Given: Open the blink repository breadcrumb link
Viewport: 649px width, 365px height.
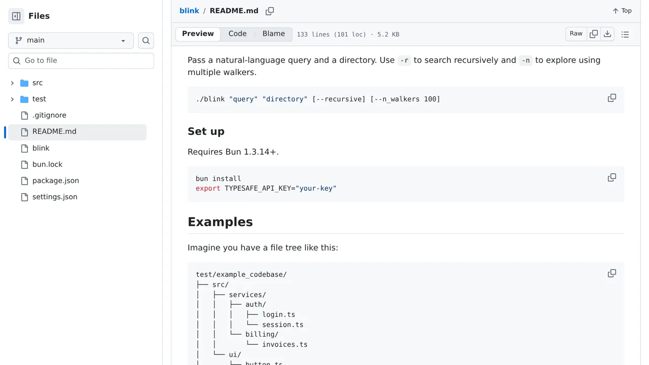Looking at the screenshot, I should pyautogui.click(x=189, y=11).
